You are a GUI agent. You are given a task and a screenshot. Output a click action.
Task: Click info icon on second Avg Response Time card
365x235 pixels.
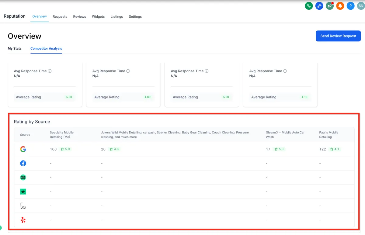coord(128,71)
